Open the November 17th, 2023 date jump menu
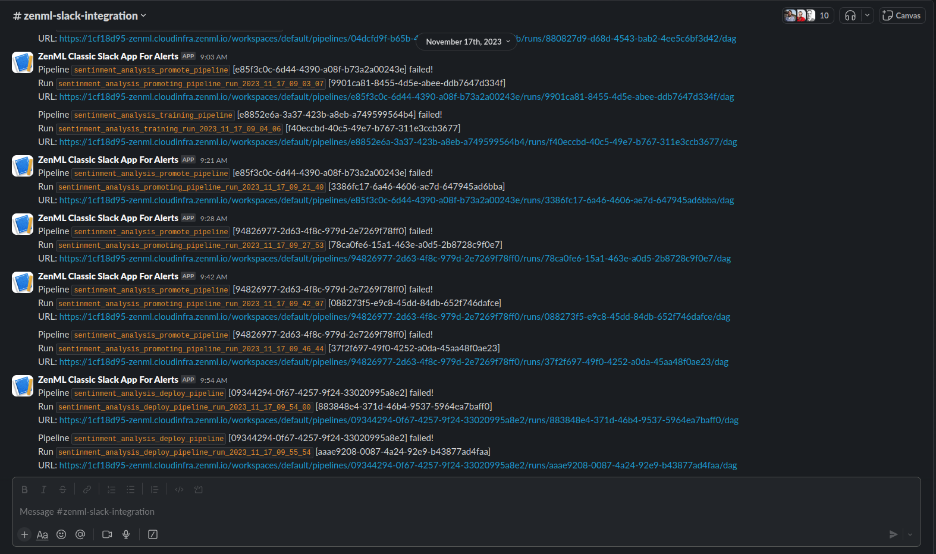 pyautogui.click(x=467, y=42)
